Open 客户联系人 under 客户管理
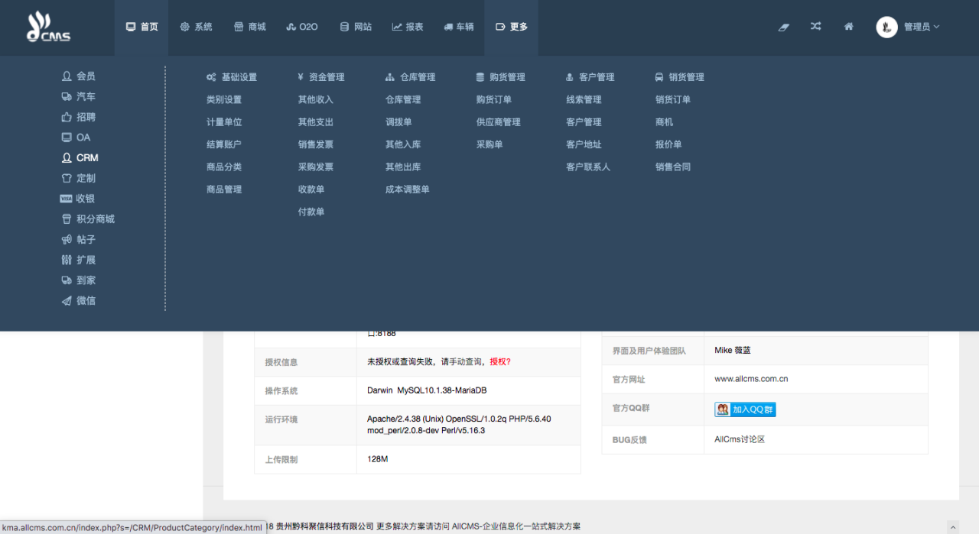 [588, 167]
